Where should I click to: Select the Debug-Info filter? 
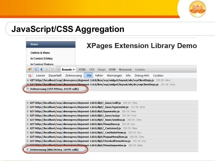click(142, 76)
